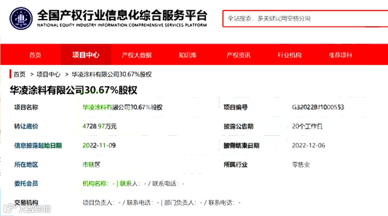Click the 披露结束日期 field label
This screenshot has height=216, width=388.
tap(241, 146)
